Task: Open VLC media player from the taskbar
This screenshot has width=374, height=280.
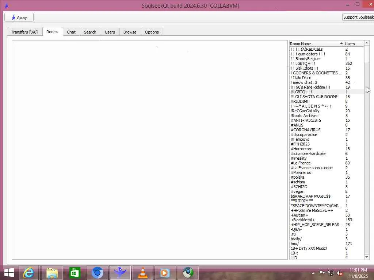Action: click(x=143, y=273)
